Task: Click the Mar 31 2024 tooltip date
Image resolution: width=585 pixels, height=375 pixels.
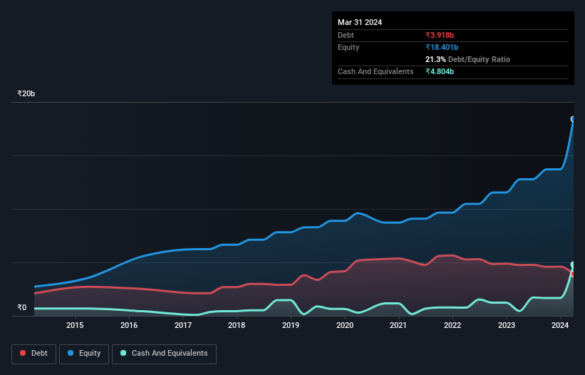Action: (360, 22)
